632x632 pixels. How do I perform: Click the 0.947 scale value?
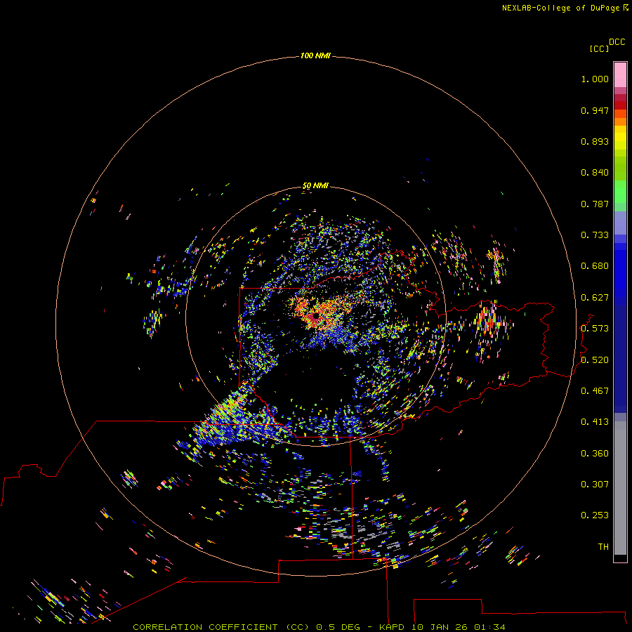point(595,110)
